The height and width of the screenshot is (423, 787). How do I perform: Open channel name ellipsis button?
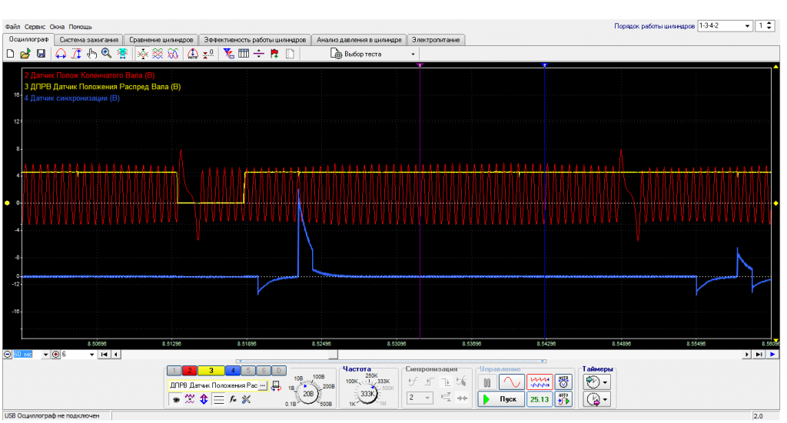[x=263, y=385]
